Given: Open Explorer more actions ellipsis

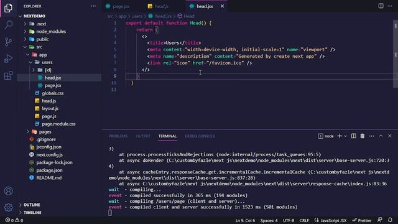Looking at the screenshot, I should 93,6.
